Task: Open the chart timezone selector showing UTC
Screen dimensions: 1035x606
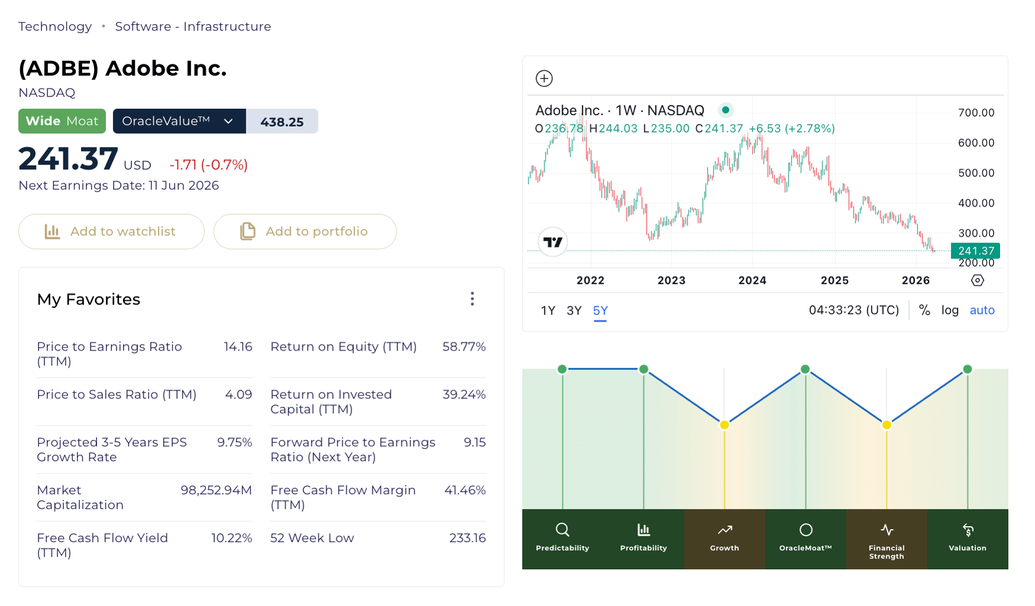Action: [x=853, y=310]
